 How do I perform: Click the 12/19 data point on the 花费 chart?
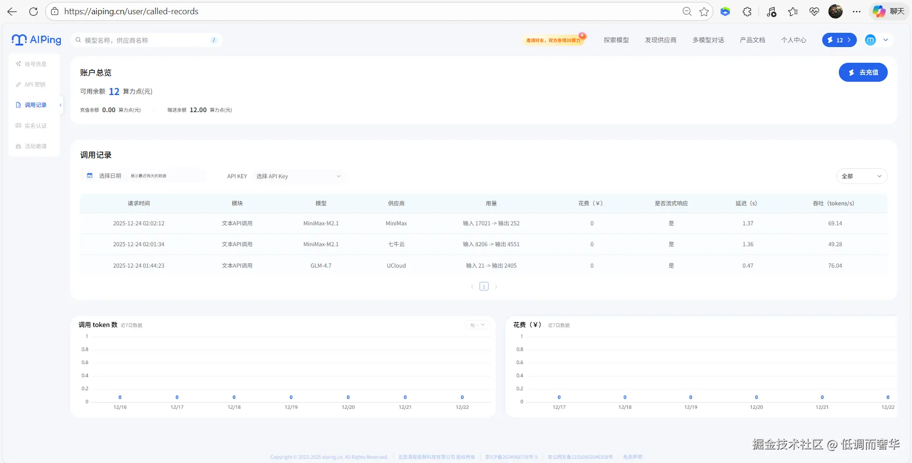click(691, 397)
